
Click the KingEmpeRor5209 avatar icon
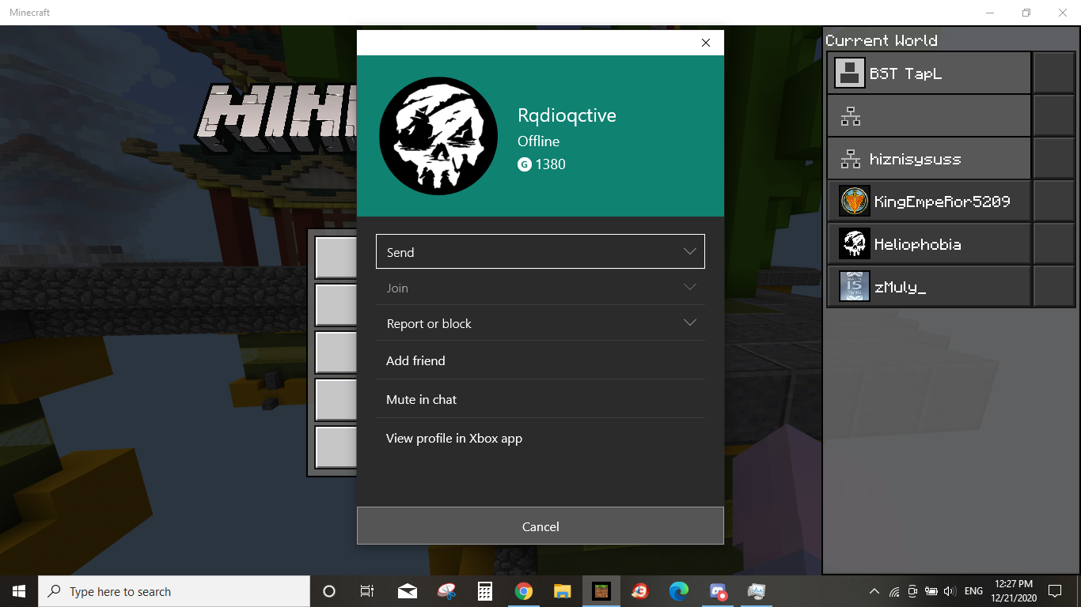click(855, 202)
